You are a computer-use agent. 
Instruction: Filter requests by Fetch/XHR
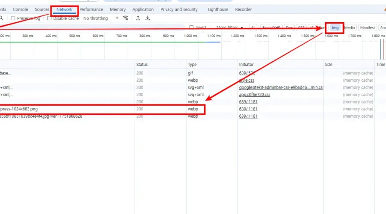(271, 28)
